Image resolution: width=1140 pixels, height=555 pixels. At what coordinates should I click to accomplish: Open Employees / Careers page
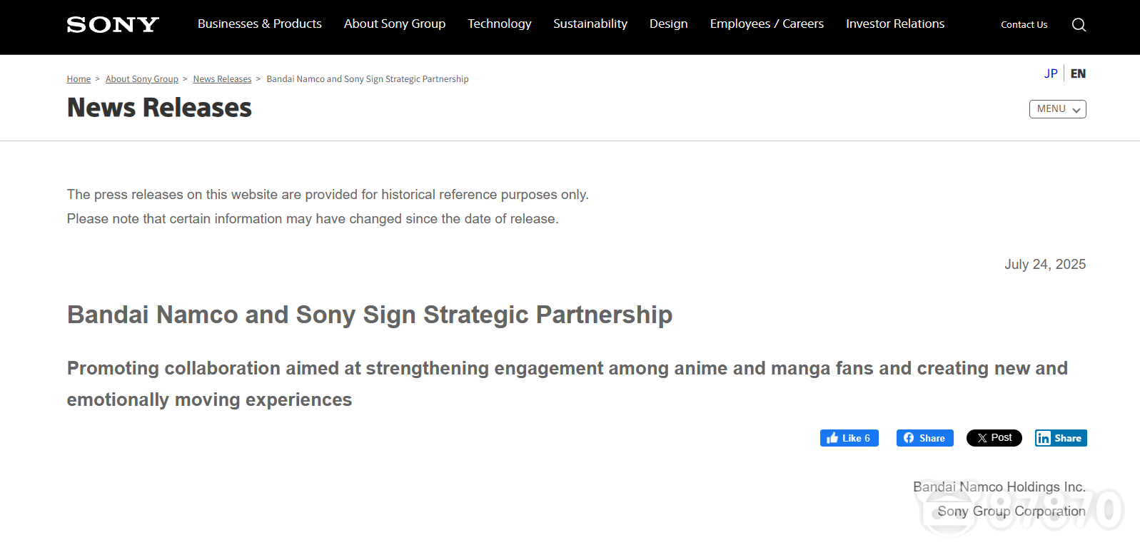click(x=767, y=24)
